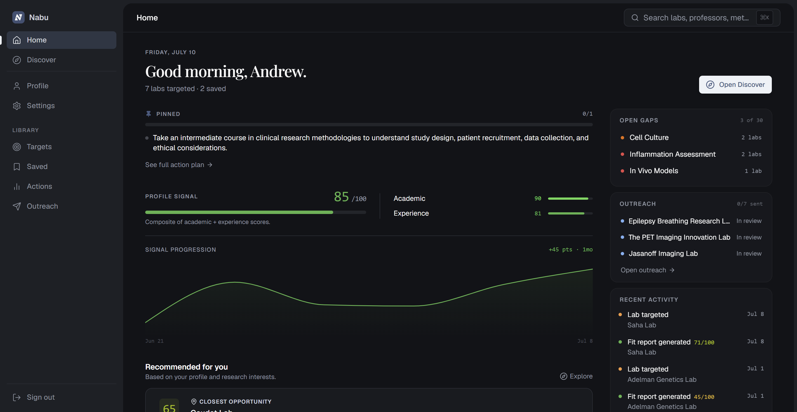Click the Experience score bar

pyautogui.click(x=570, y=213)
